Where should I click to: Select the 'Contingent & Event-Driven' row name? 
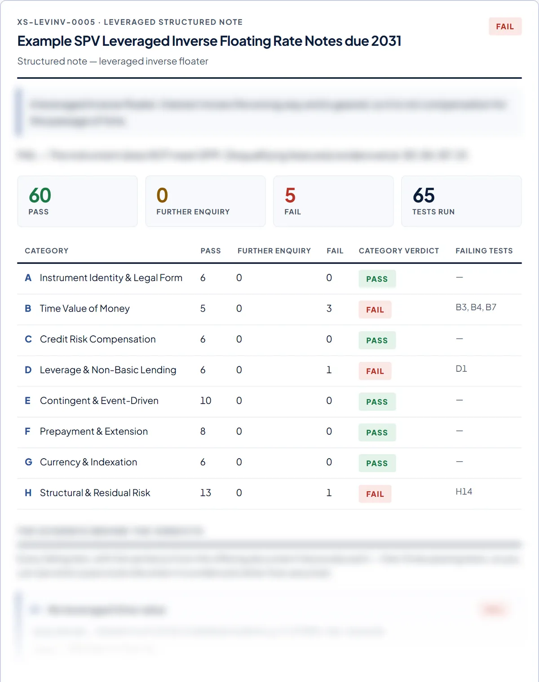[99, 401]
